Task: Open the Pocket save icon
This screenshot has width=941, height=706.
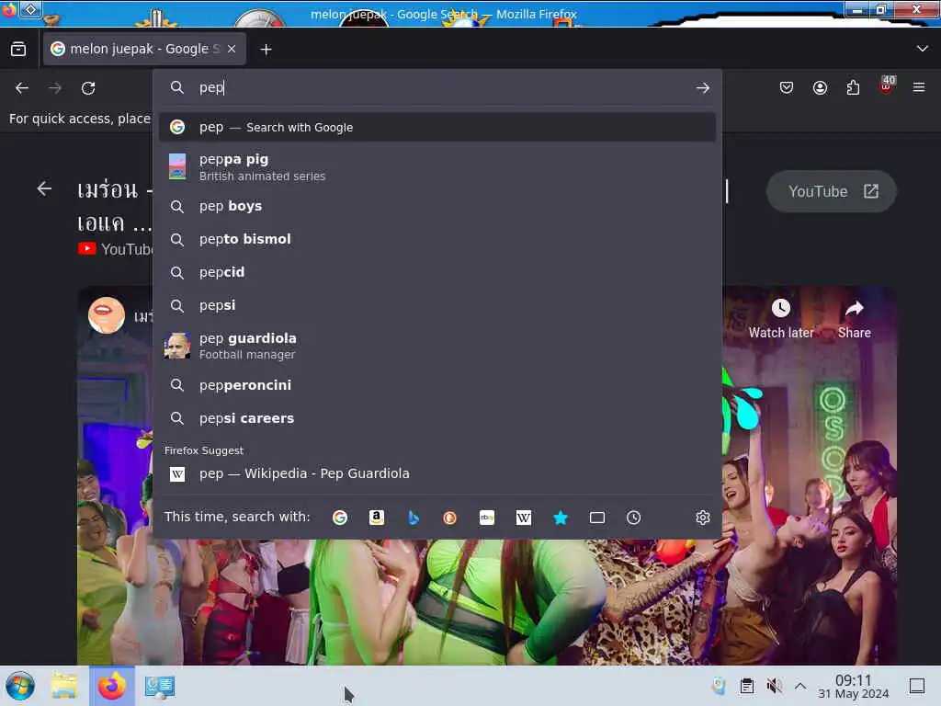Action: tap(787, 87)
